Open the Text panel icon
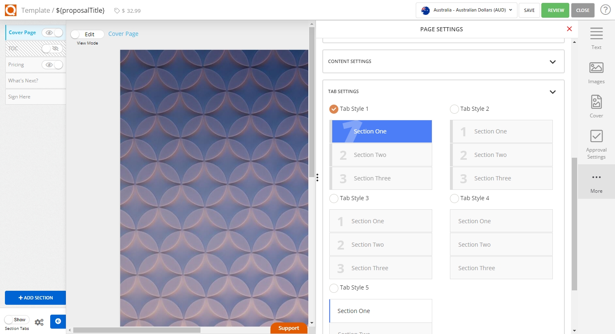This screenshot has width=615, height=334. [x=596, y=34]
